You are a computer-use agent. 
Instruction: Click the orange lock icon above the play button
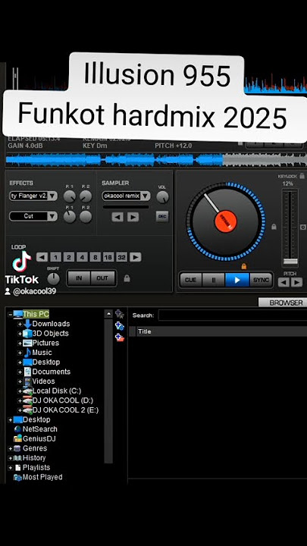point(243,266)
